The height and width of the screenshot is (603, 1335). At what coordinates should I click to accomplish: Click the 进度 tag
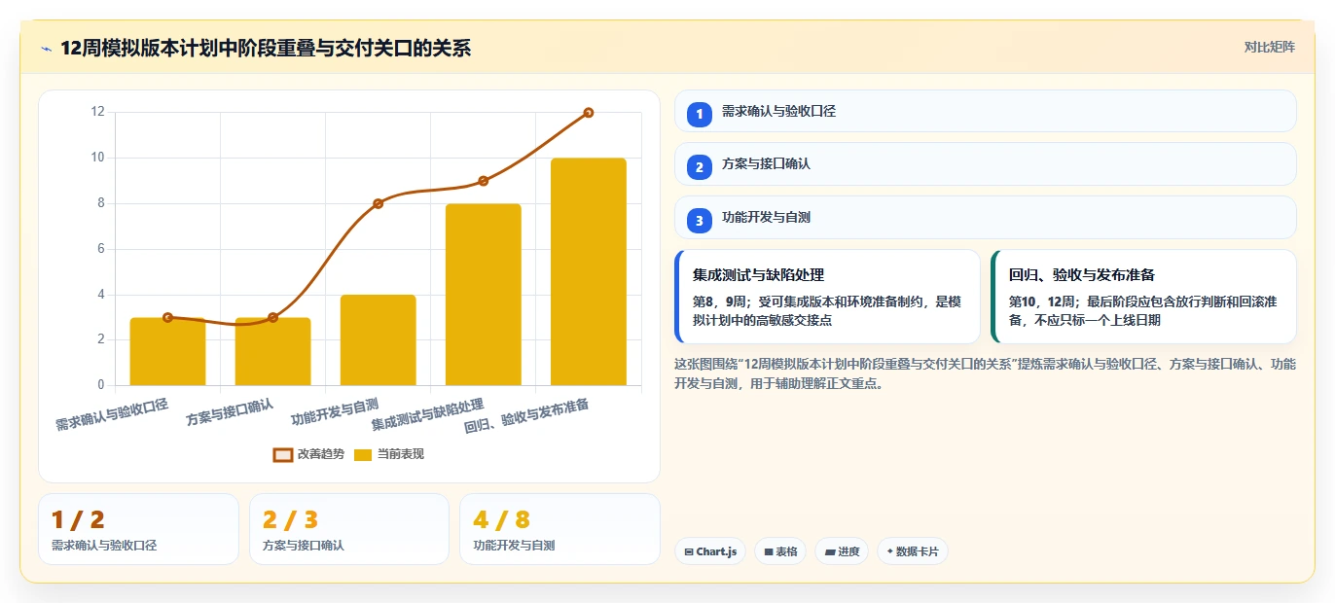point(842,551)
